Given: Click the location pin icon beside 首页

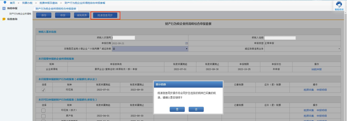Looking at the screenshot, I should (x=5, y=3).
